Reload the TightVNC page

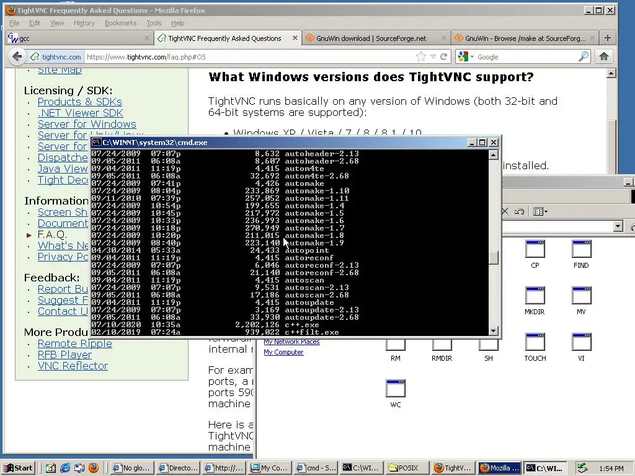click(444, 56)
